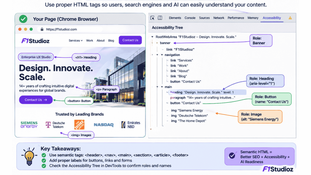Click the Deutsche Telekom logo
The width and height of the screenshot is (311, 175).
(55, 125)
